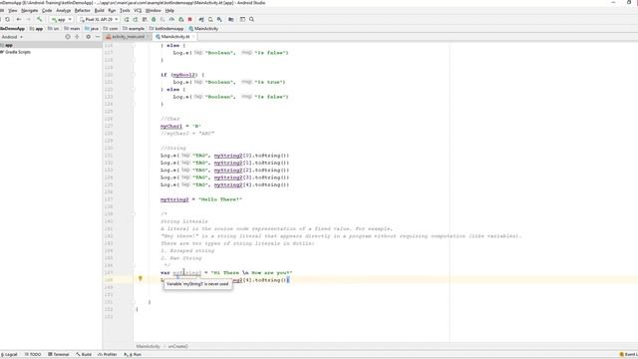Image resolution: width=638 pixels, height=359 pixels.
Task: Click the main breadcrumb
Action: tap(73, 29)
